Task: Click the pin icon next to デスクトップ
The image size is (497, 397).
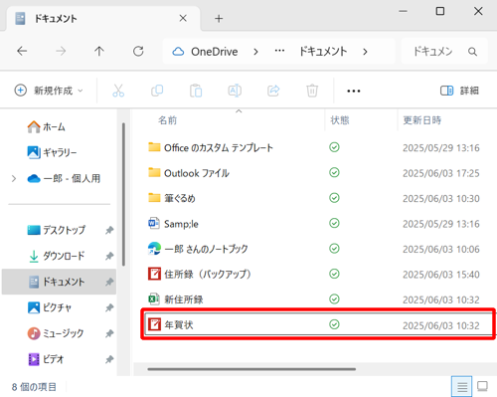Action: point(109,230)
